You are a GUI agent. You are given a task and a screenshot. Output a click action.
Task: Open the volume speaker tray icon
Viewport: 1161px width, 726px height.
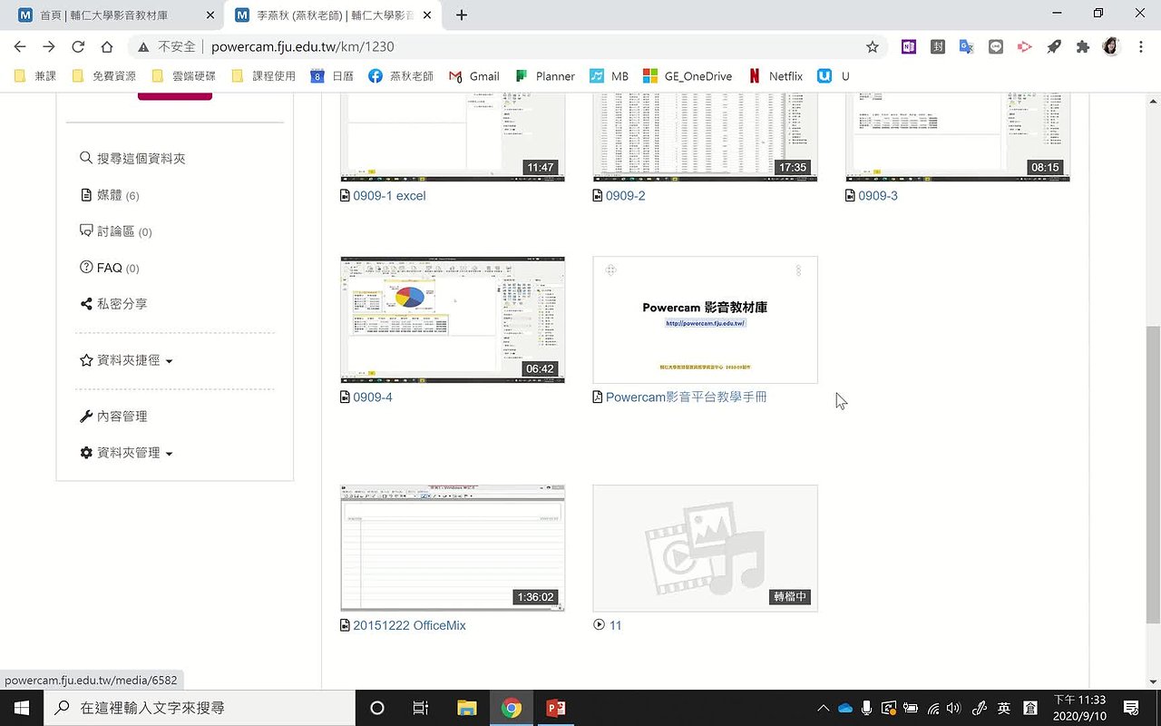coord(953,708)
